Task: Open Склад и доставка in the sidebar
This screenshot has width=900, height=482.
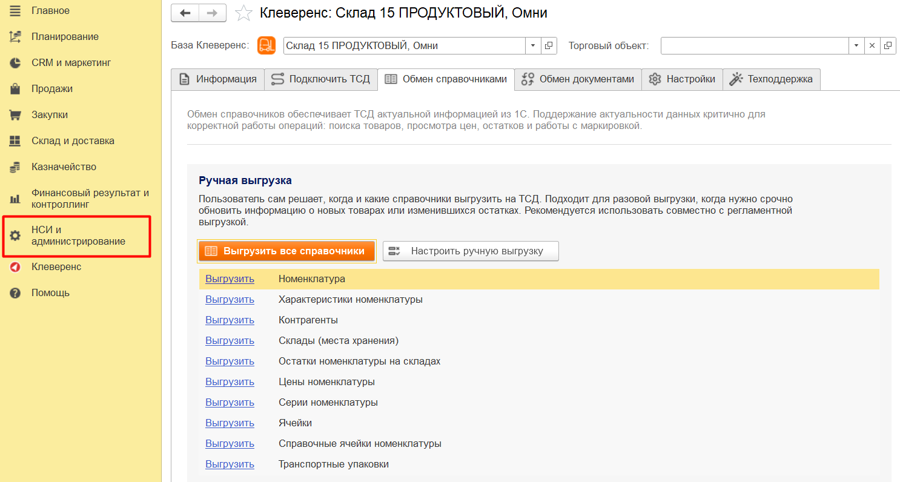Action: (x=73, y=141)
